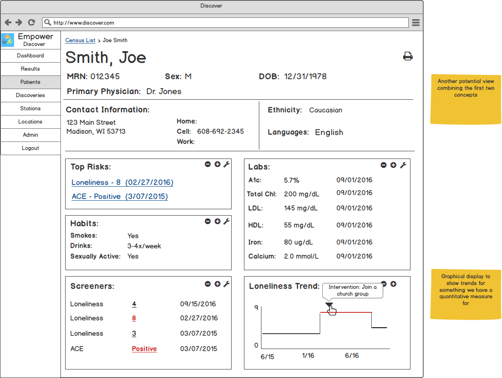This screenshot has width=502, height=378.
Task: Follow the Census List breadcrumb link
Action: (x=80, y=40)
